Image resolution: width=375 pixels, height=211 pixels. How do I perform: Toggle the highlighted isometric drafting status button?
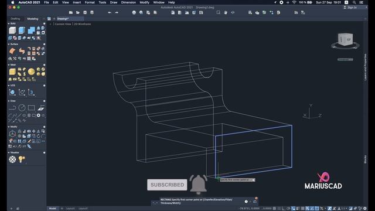coord(293,209)
